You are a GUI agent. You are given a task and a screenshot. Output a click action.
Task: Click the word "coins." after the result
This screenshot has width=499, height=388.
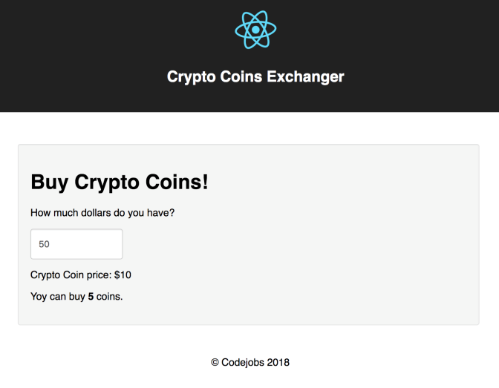tap(110, 297)
